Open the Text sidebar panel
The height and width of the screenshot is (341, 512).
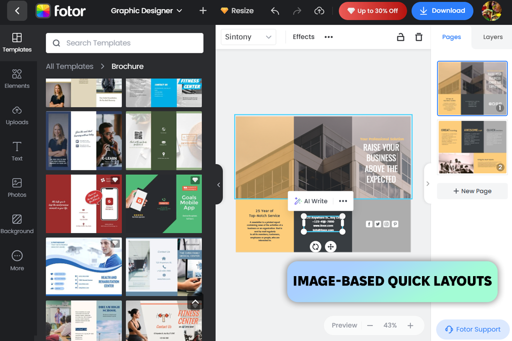(17, 152)
